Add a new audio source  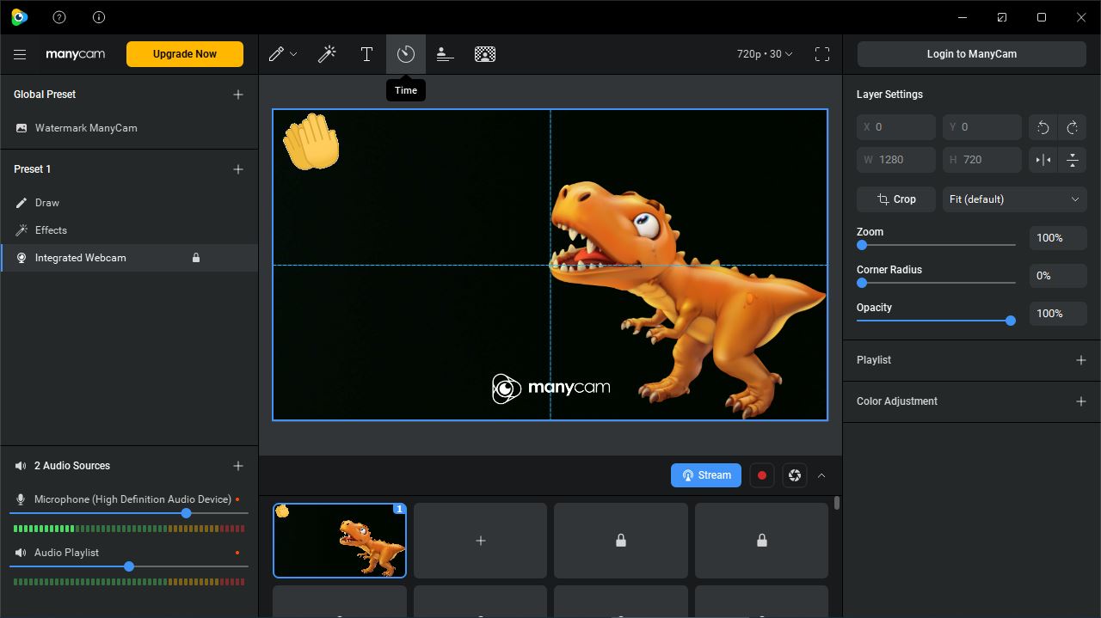tap(238, 466)
